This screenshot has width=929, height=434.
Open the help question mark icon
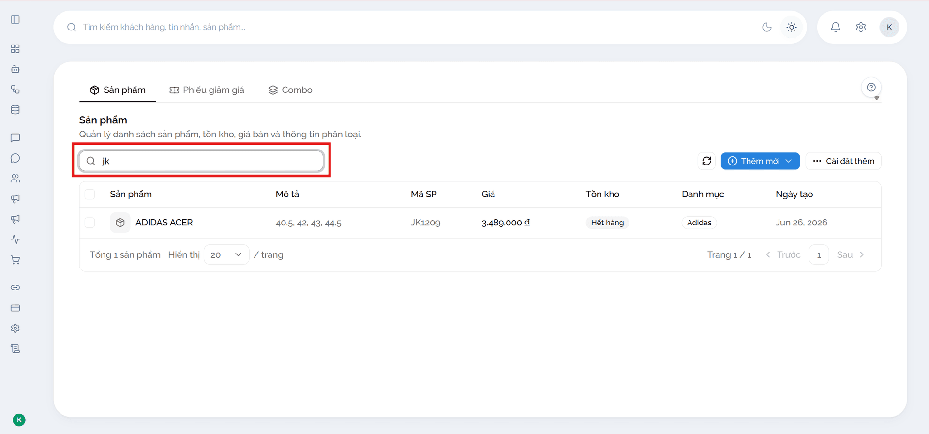871,88
